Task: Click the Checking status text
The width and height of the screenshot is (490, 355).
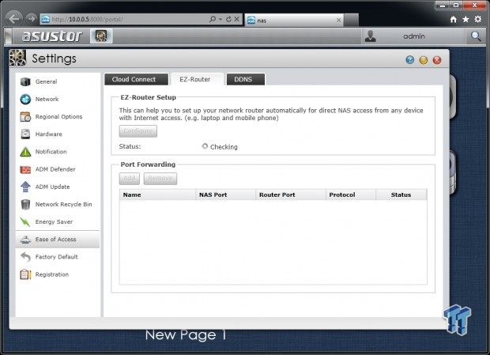Action: pyautogui.click(x=224, y=147)
